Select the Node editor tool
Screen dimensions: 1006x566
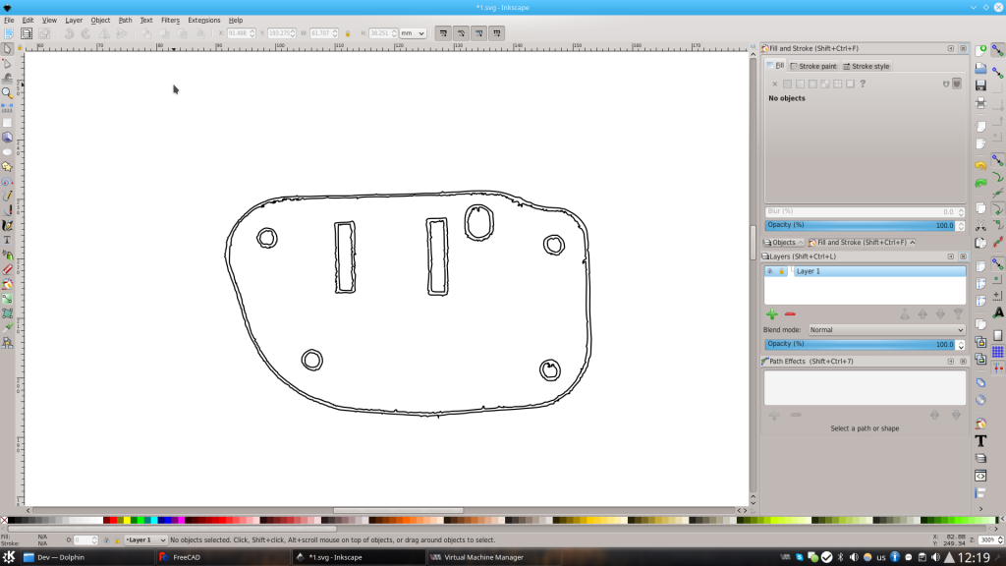tap(8, 64)
